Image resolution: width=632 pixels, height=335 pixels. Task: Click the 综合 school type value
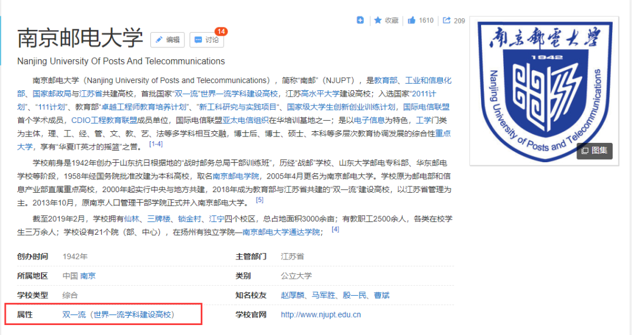click(70, 295)
